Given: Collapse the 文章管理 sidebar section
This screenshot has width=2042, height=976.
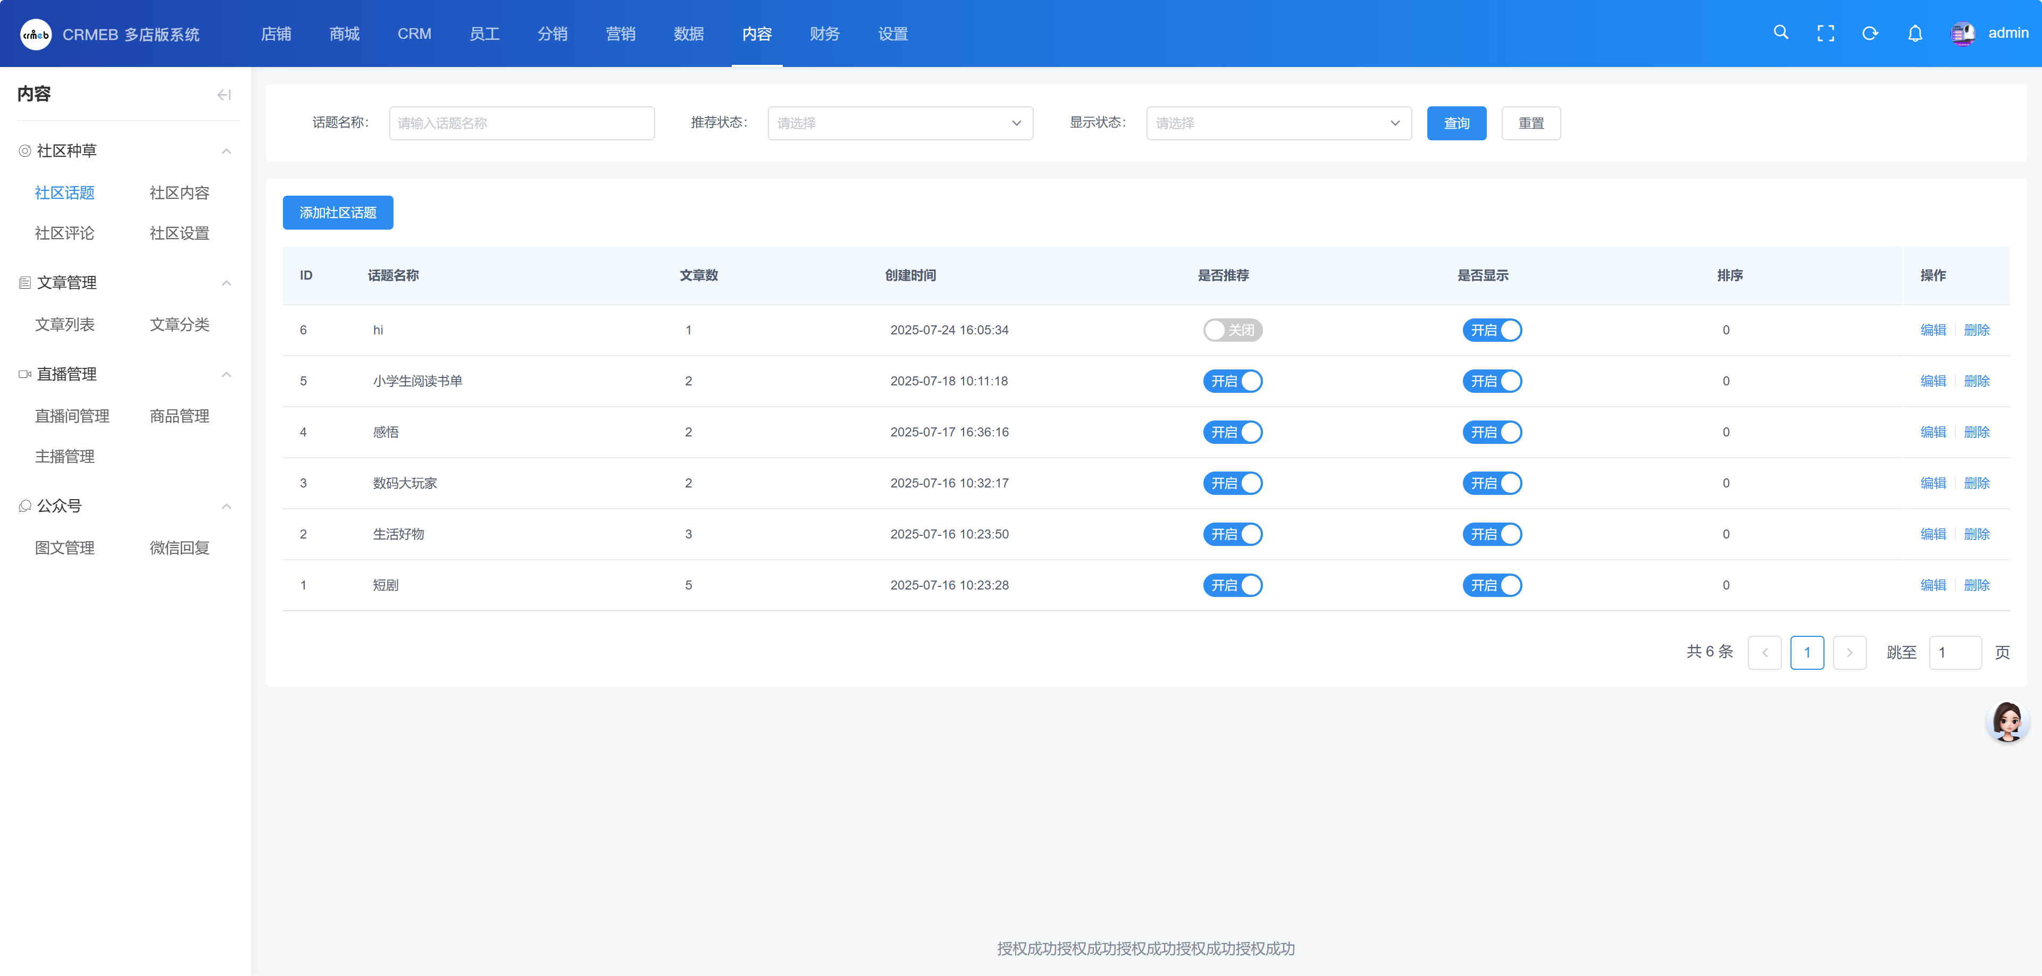Looking at the screenshot, I should (227, 283).
